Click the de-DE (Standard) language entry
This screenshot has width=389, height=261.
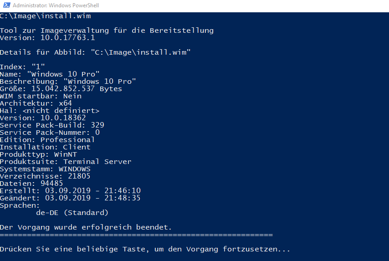coord(72,213)
